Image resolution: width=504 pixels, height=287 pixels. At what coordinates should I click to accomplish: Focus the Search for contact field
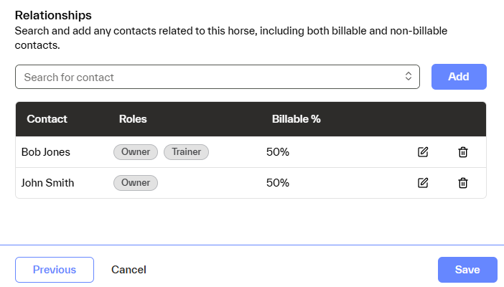click(208, 77)
